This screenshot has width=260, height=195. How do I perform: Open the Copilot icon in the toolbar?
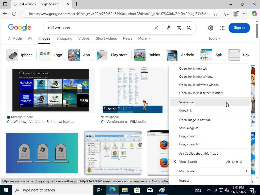(254, 14)
